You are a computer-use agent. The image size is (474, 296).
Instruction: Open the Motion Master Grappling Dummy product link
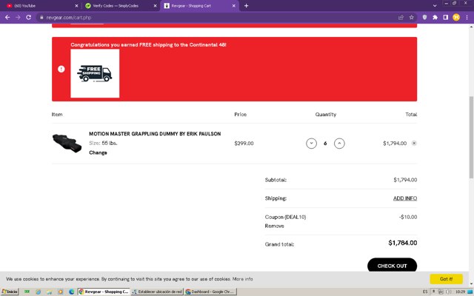click(x=155, y=134)
